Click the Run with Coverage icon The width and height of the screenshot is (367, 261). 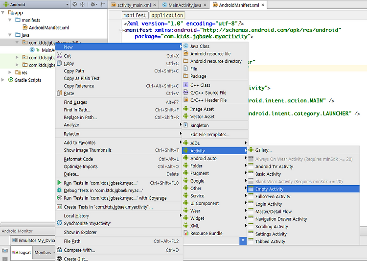(x=59, y=198)
